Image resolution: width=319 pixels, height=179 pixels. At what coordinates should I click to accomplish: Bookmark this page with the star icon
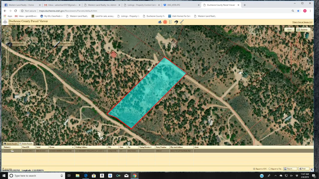pyautogui.click(x=298, y=11)
